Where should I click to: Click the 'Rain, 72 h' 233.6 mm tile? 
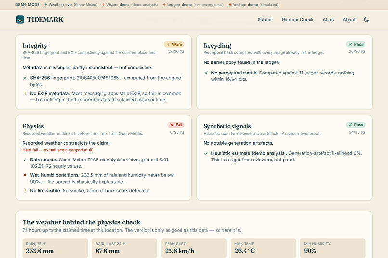click(x=55, y=247)
